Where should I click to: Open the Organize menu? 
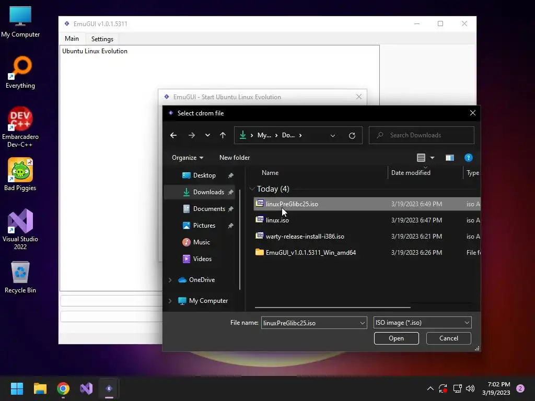188,158
